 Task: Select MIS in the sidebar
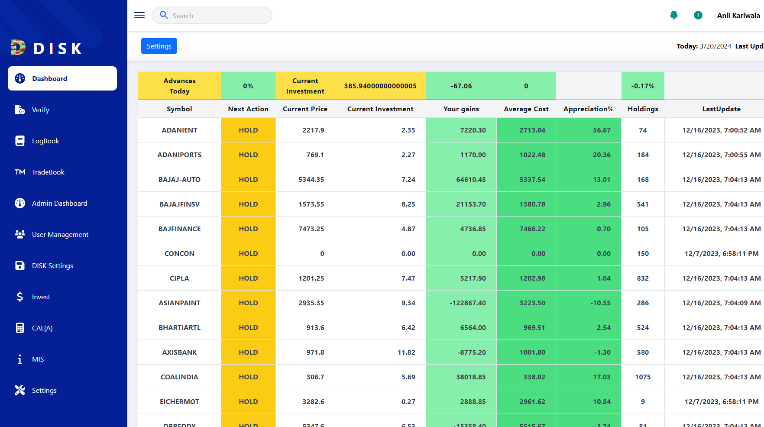[38, 359]
